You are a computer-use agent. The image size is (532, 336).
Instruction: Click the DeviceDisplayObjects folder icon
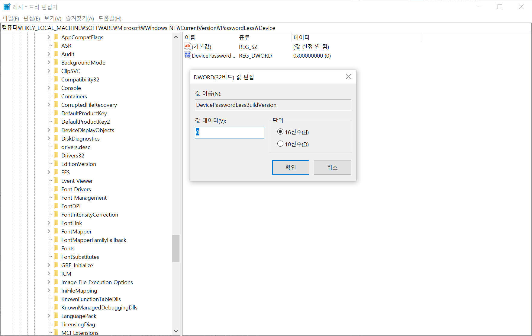pyautogui.click(x=56, y=130)
